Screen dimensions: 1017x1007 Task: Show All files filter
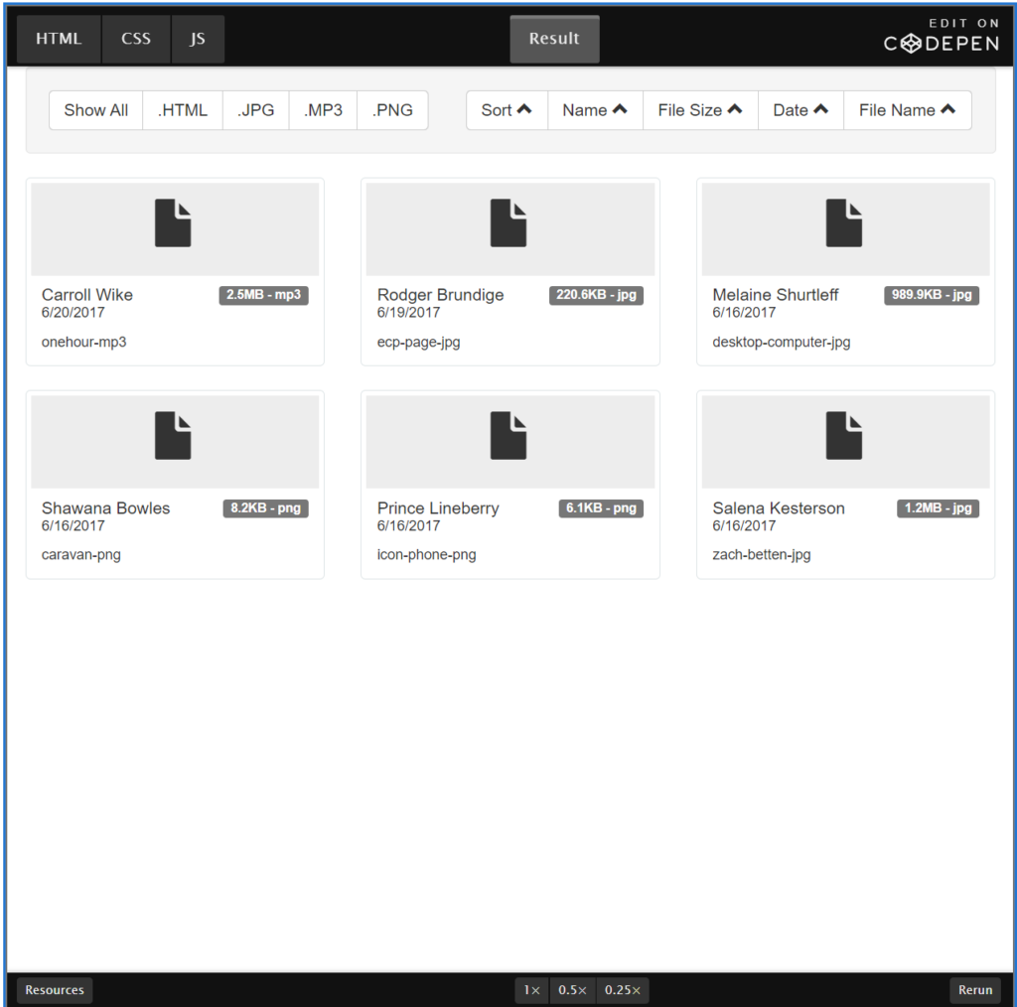click(x=96, y=110)
